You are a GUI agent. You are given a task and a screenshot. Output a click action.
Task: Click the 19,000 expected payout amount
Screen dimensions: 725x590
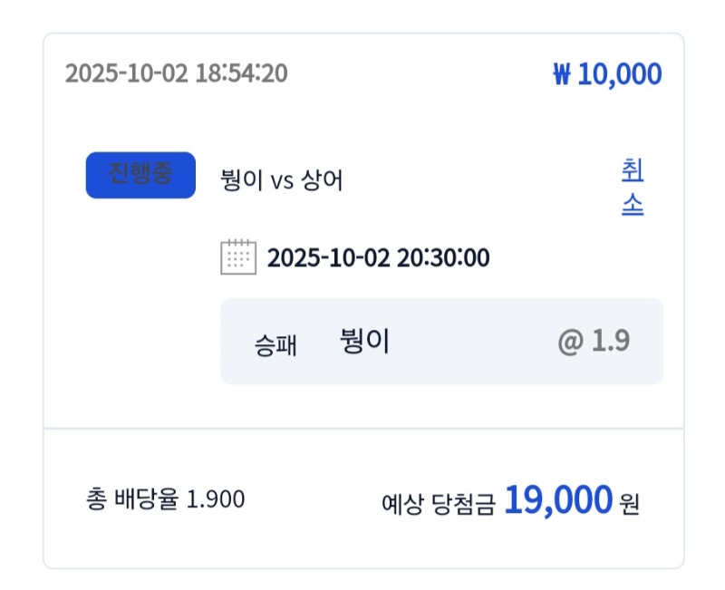point(558,500)
